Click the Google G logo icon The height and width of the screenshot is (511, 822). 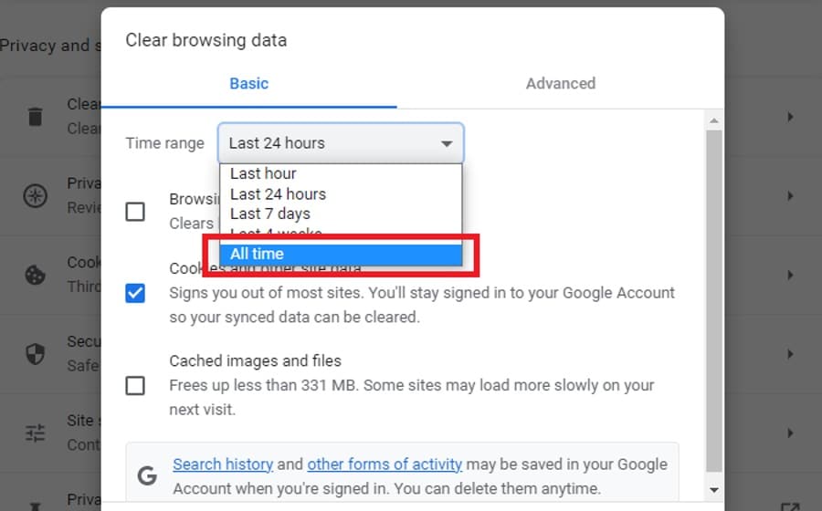tap(146, 475)
